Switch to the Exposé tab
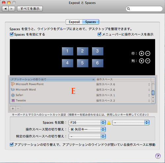The image size is (165, 163). 74,22
